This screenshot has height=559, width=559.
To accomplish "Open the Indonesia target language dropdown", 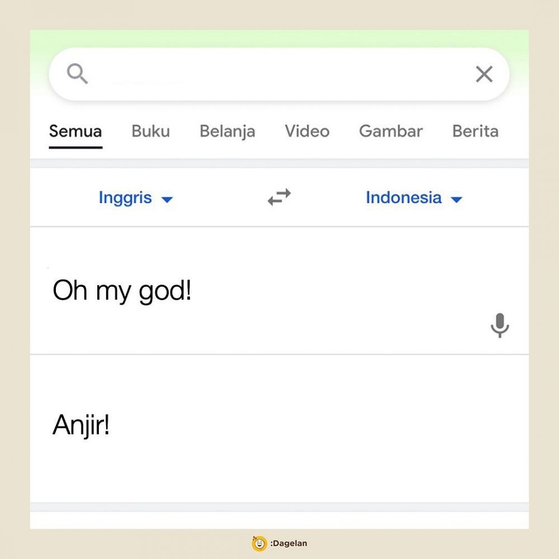I will coord(404,198).
